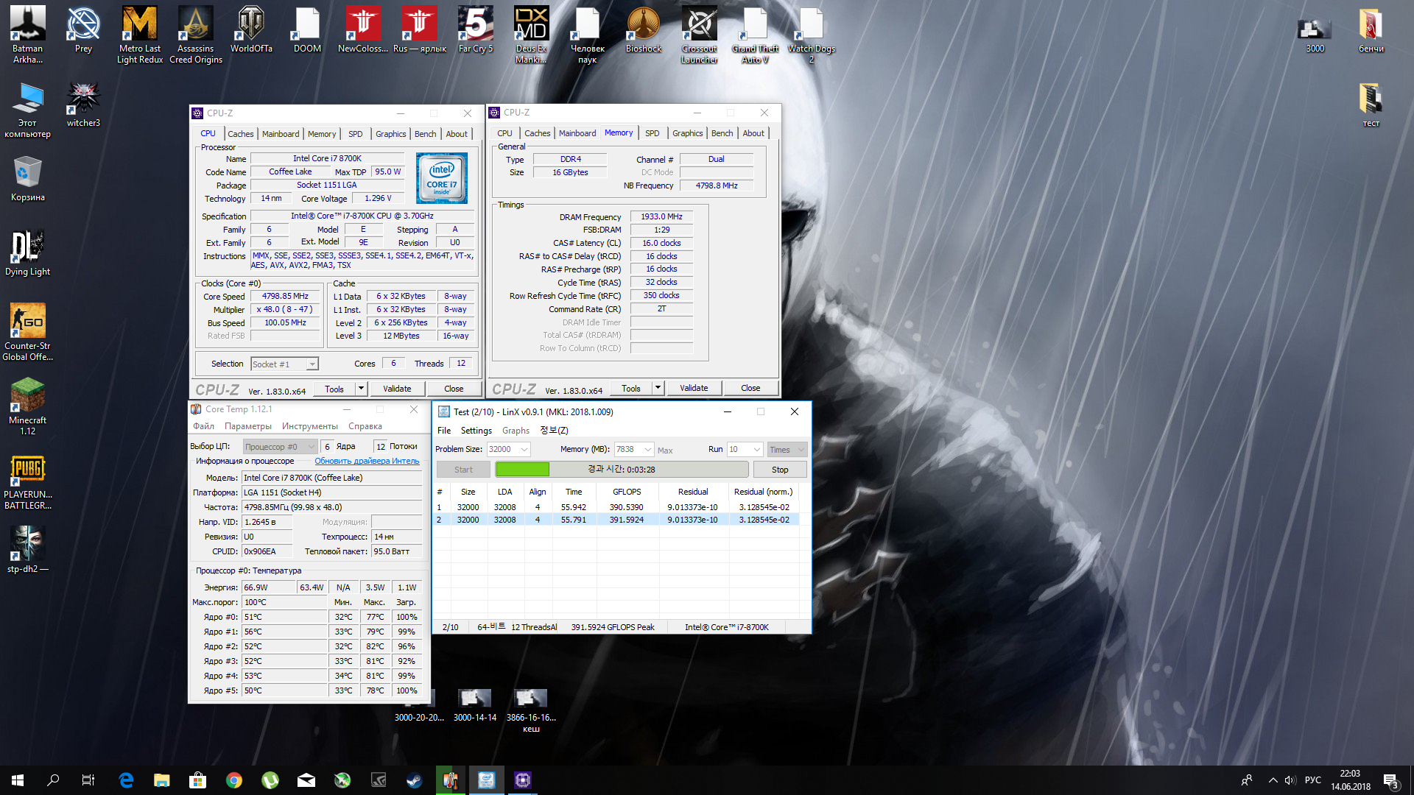
Task: Open the Tools dropdown arrow in the CPU tab window
Action: pos(361,389)
